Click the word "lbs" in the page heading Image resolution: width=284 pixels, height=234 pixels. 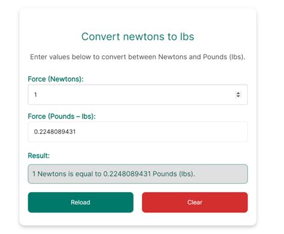tap(187, 37)
